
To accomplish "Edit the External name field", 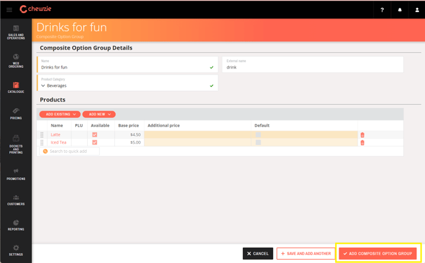I will click(313, 65).
